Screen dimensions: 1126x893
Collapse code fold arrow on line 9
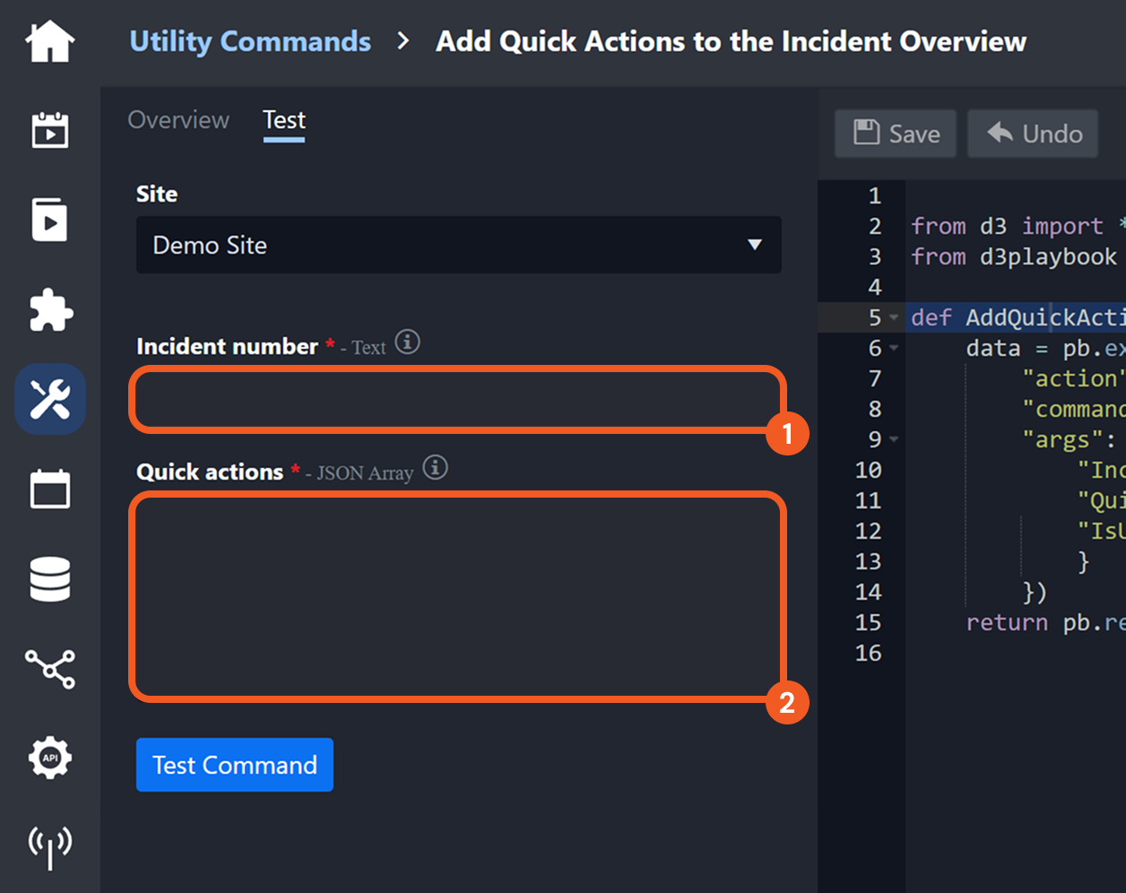pyautogui.click(x=894, y=440)
